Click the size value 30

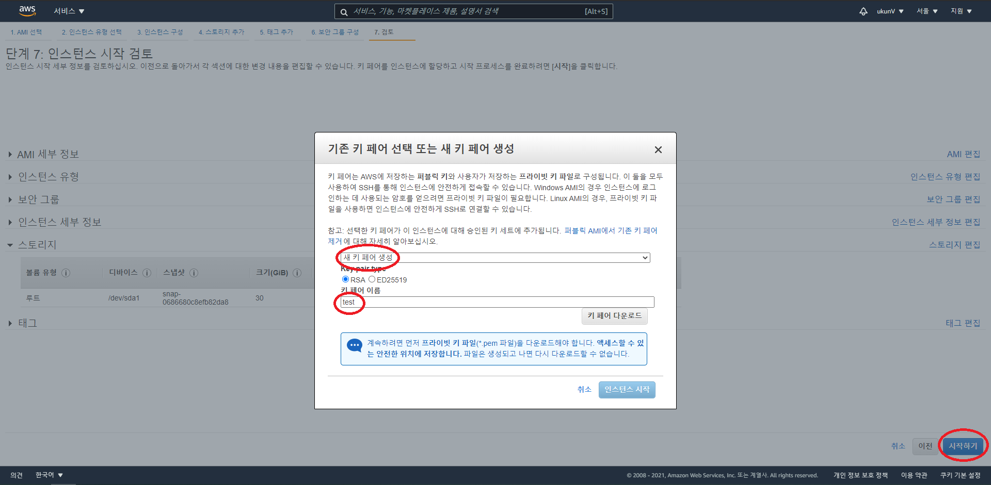[x=259, y=298]
